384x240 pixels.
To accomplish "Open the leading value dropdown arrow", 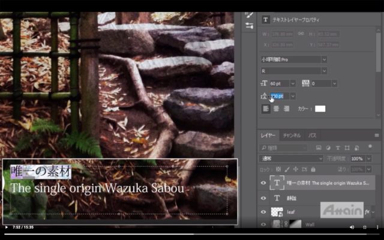I will point(293,96).
